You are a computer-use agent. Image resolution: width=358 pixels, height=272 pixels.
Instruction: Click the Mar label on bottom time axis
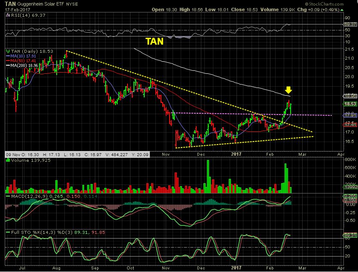(302, 268)
